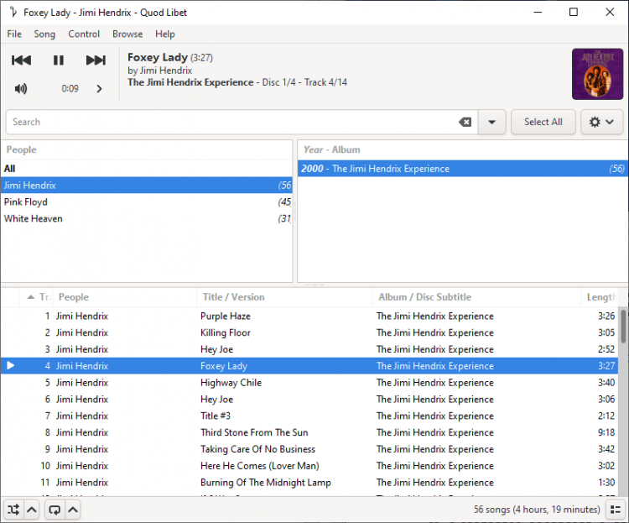This screenshot has width=629, height=523.
Task: Open the Control menu
Action: 84,34
